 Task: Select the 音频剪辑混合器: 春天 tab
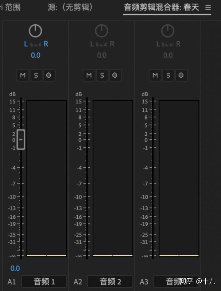161,7
